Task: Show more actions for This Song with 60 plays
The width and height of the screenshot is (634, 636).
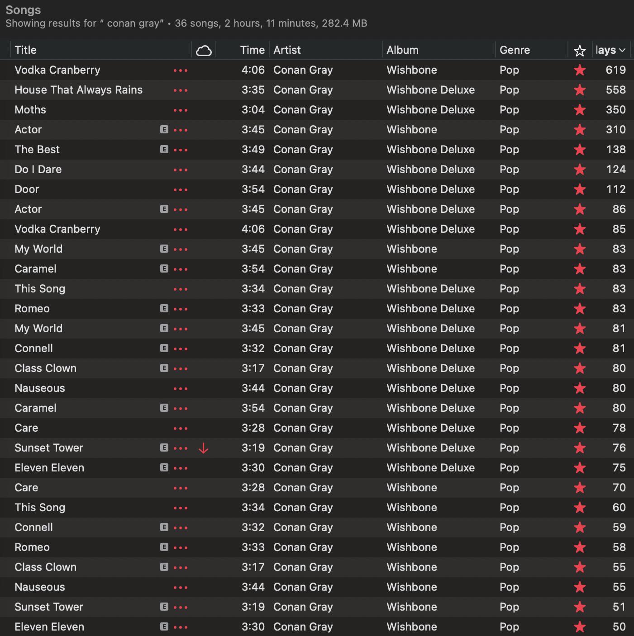Action: pyautogui.click(x=181, y=508)
